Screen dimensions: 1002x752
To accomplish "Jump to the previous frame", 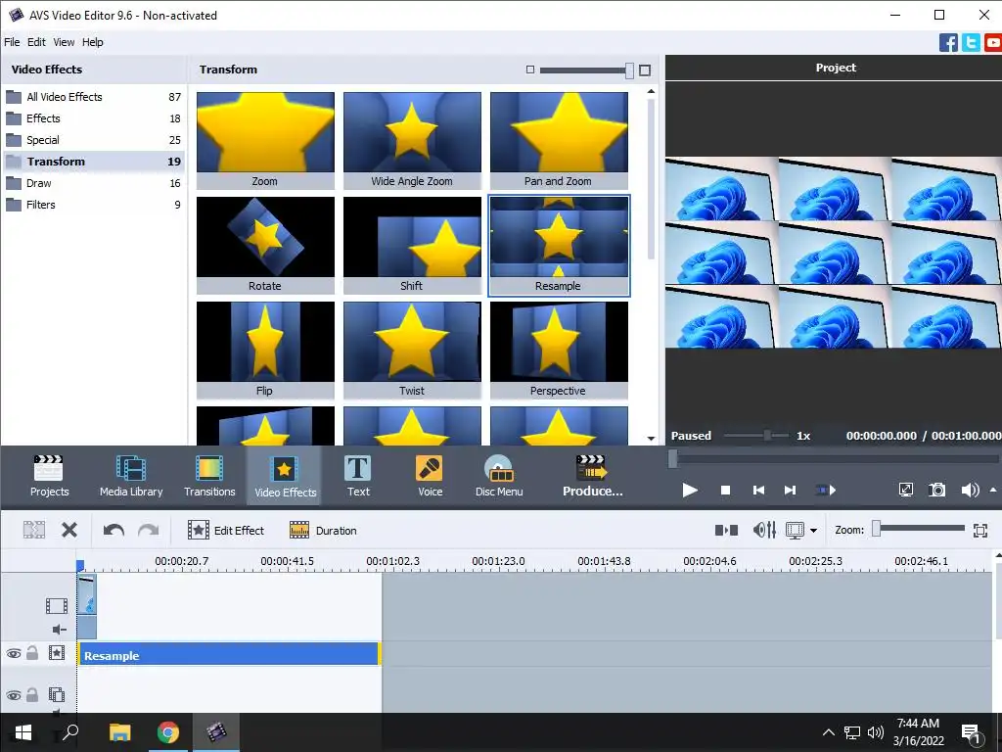I will click(758, 491).
